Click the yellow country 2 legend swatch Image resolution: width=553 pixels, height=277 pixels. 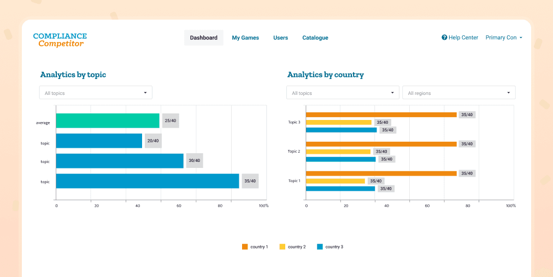point(283,247)
